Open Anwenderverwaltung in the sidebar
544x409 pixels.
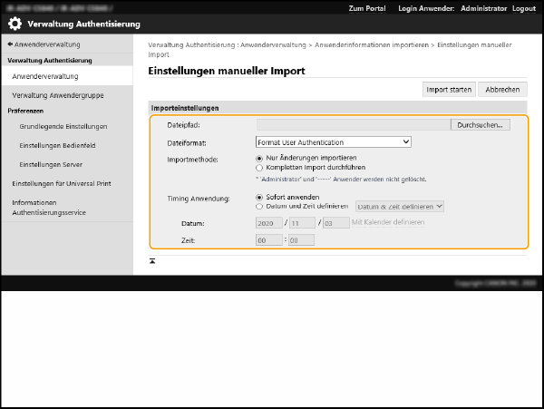(45, 77)
